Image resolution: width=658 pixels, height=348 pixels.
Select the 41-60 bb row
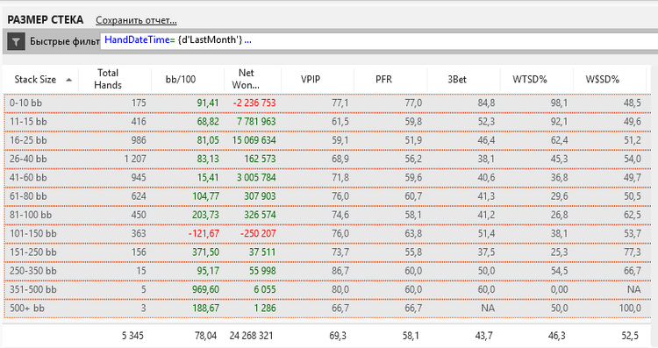(327, 178)
